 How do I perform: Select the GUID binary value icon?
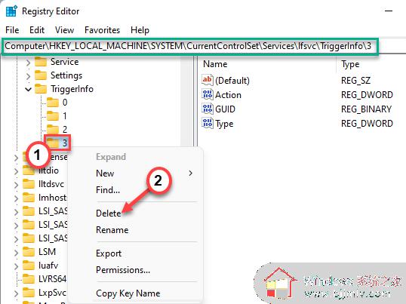pyautogui.click(x=208, y=109)
